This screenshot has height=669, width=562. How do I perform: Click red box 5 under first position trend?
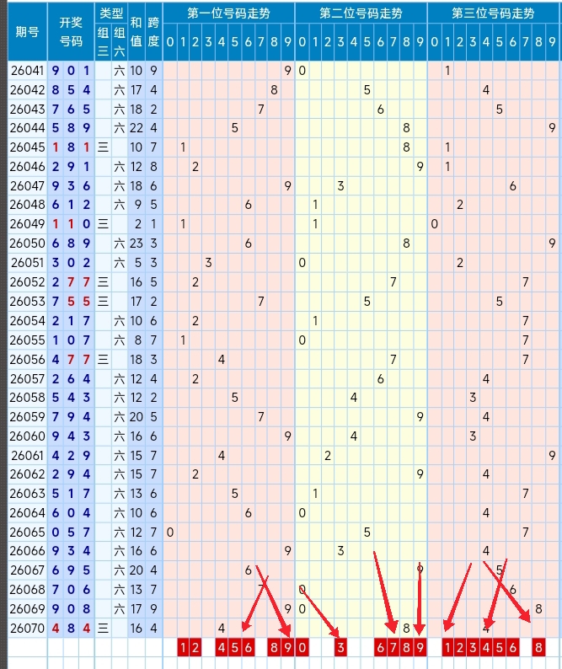[x=235, y=648]
